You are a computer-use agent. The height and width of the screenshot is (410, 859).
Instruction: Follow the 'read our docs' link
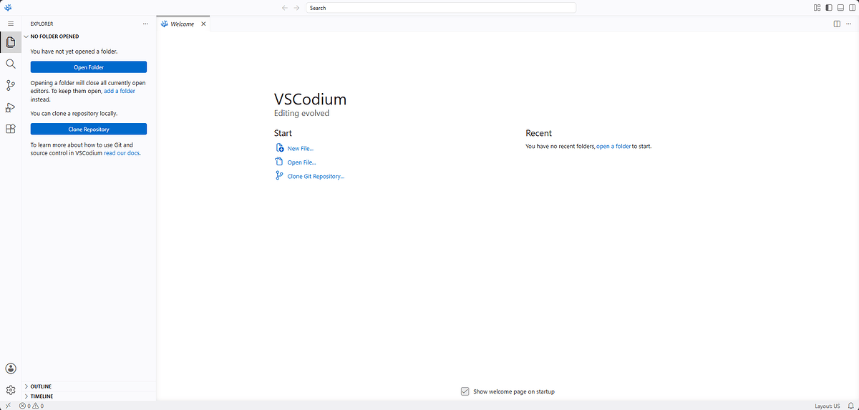pos(122,153)
